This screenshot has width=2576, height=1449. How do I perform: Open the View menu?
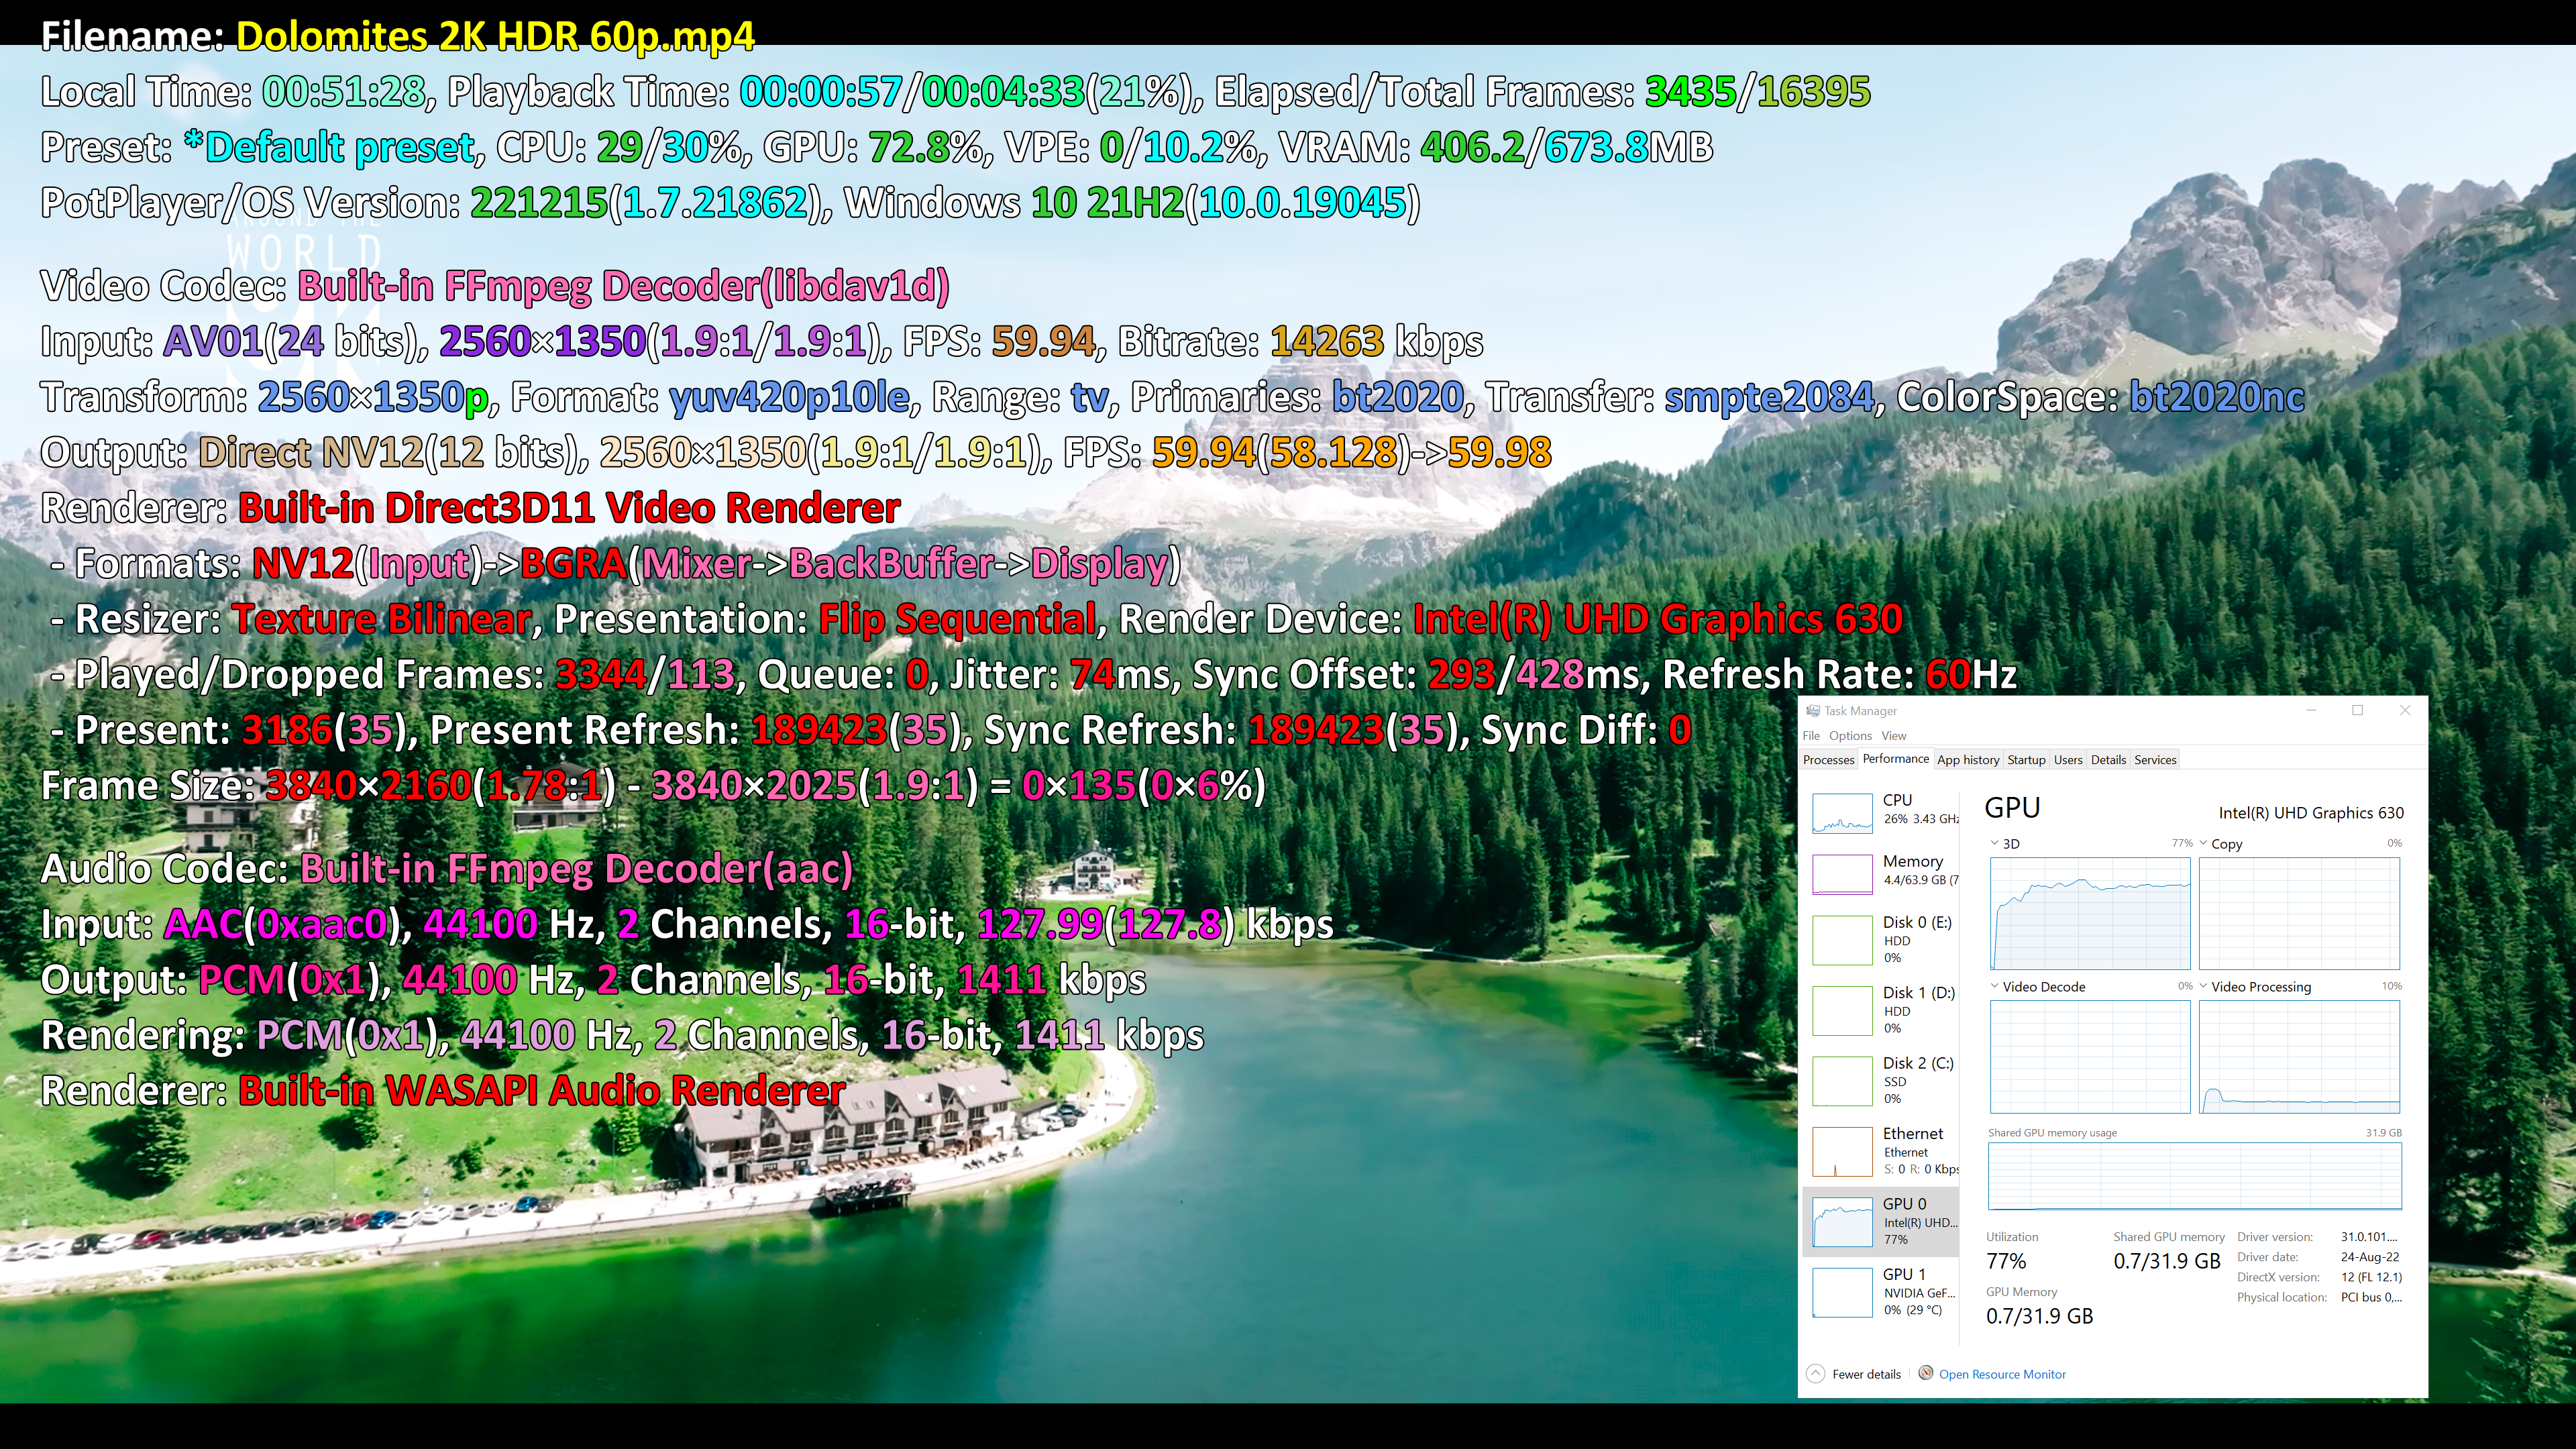click(x=1893, y=736)
